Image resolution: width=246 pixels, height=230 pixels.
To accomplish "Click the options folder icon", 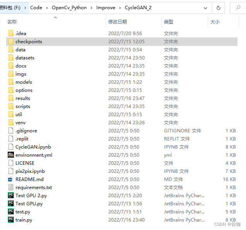I will [11, 90].
